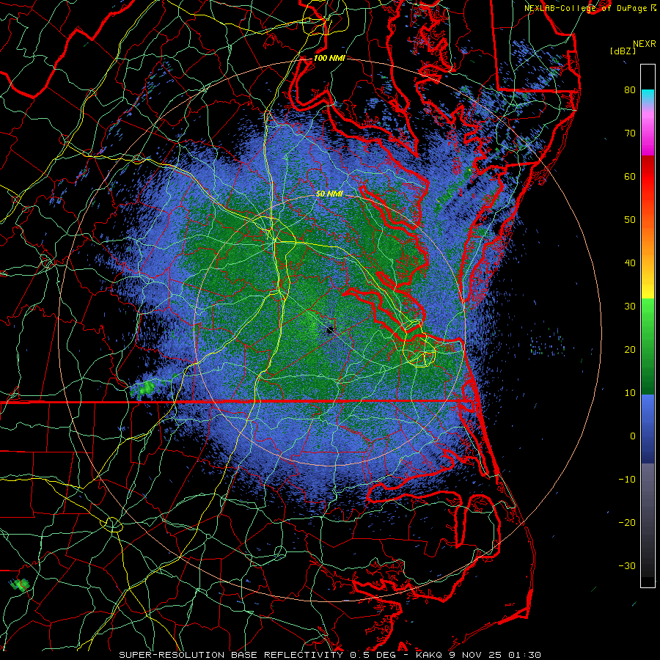Screen dimensions: 660x660
Task: Click the 80 dBZ scale value
Action: 630,90
